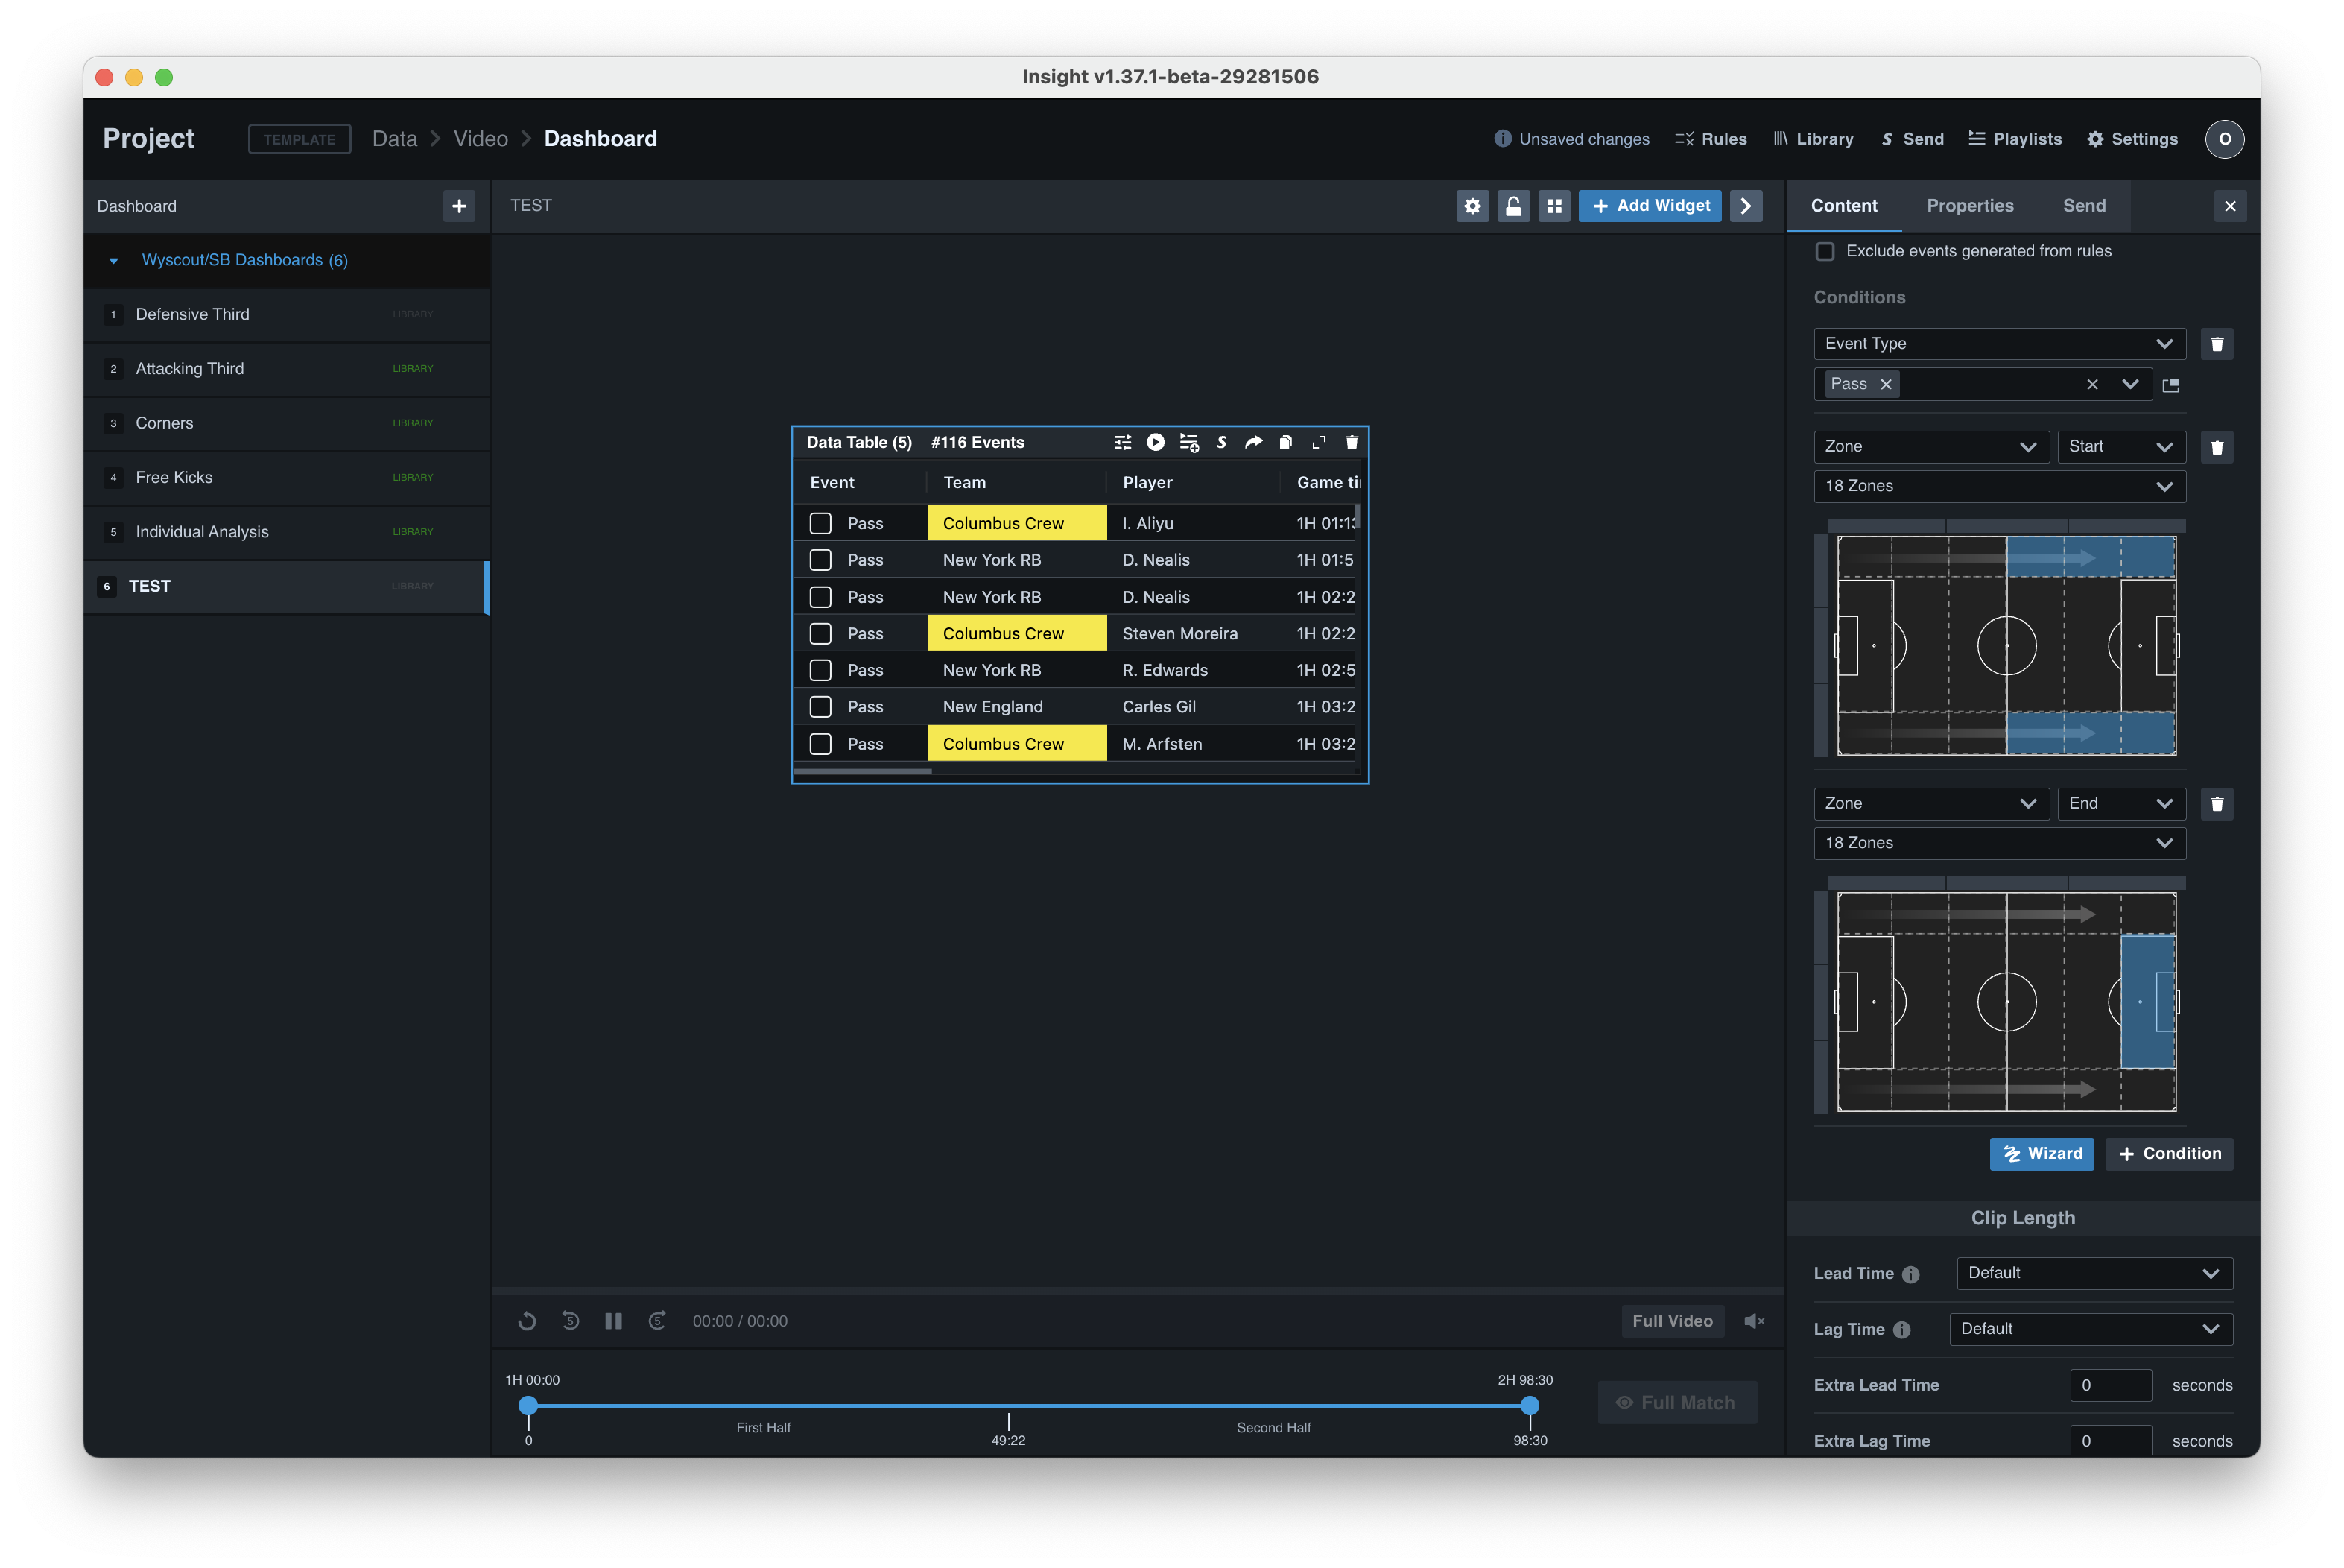Unmute video with speaker icon
Screen dimensions: 2344x1568
tap(1753, 1321)
